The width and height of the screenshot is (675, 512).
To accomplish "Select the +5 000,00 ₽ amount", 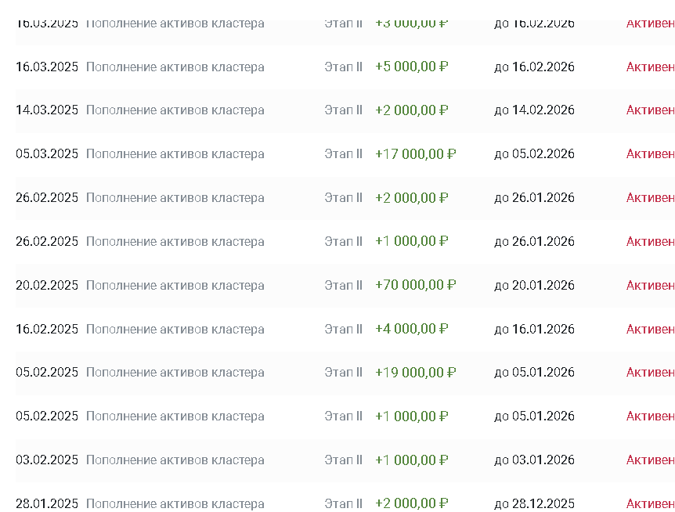I will pyautogui.click(x=411, y=67).
